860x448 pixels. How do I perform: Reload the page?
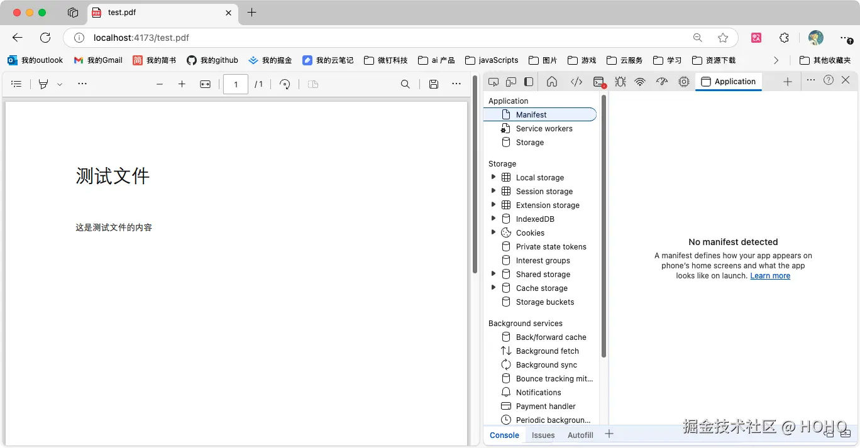coord(45,38)
